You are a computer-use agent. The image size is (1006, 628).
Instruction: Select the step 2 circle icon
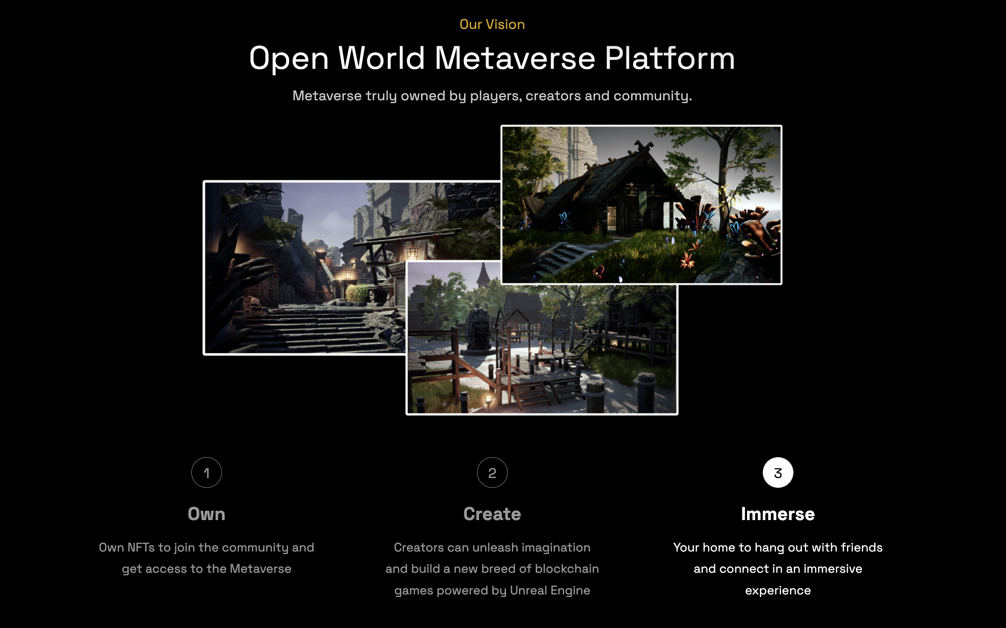(492, 472)
